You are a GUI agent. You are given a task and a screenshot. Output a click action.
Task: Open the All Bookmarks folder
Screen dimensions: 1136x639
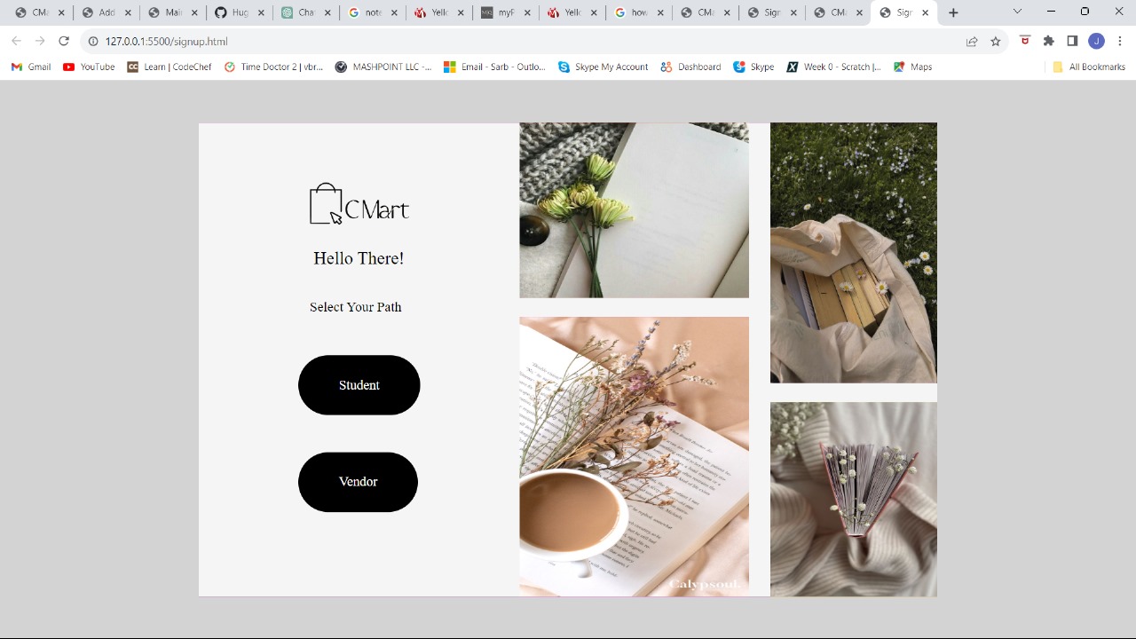(x=1088, y=67)
